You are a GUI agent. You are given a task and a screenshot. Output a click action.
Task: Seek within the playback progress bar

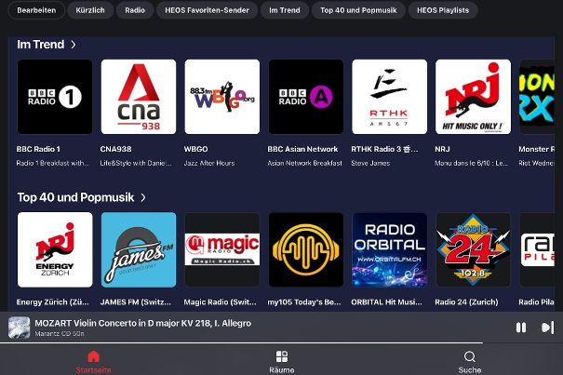click(281, 343)
